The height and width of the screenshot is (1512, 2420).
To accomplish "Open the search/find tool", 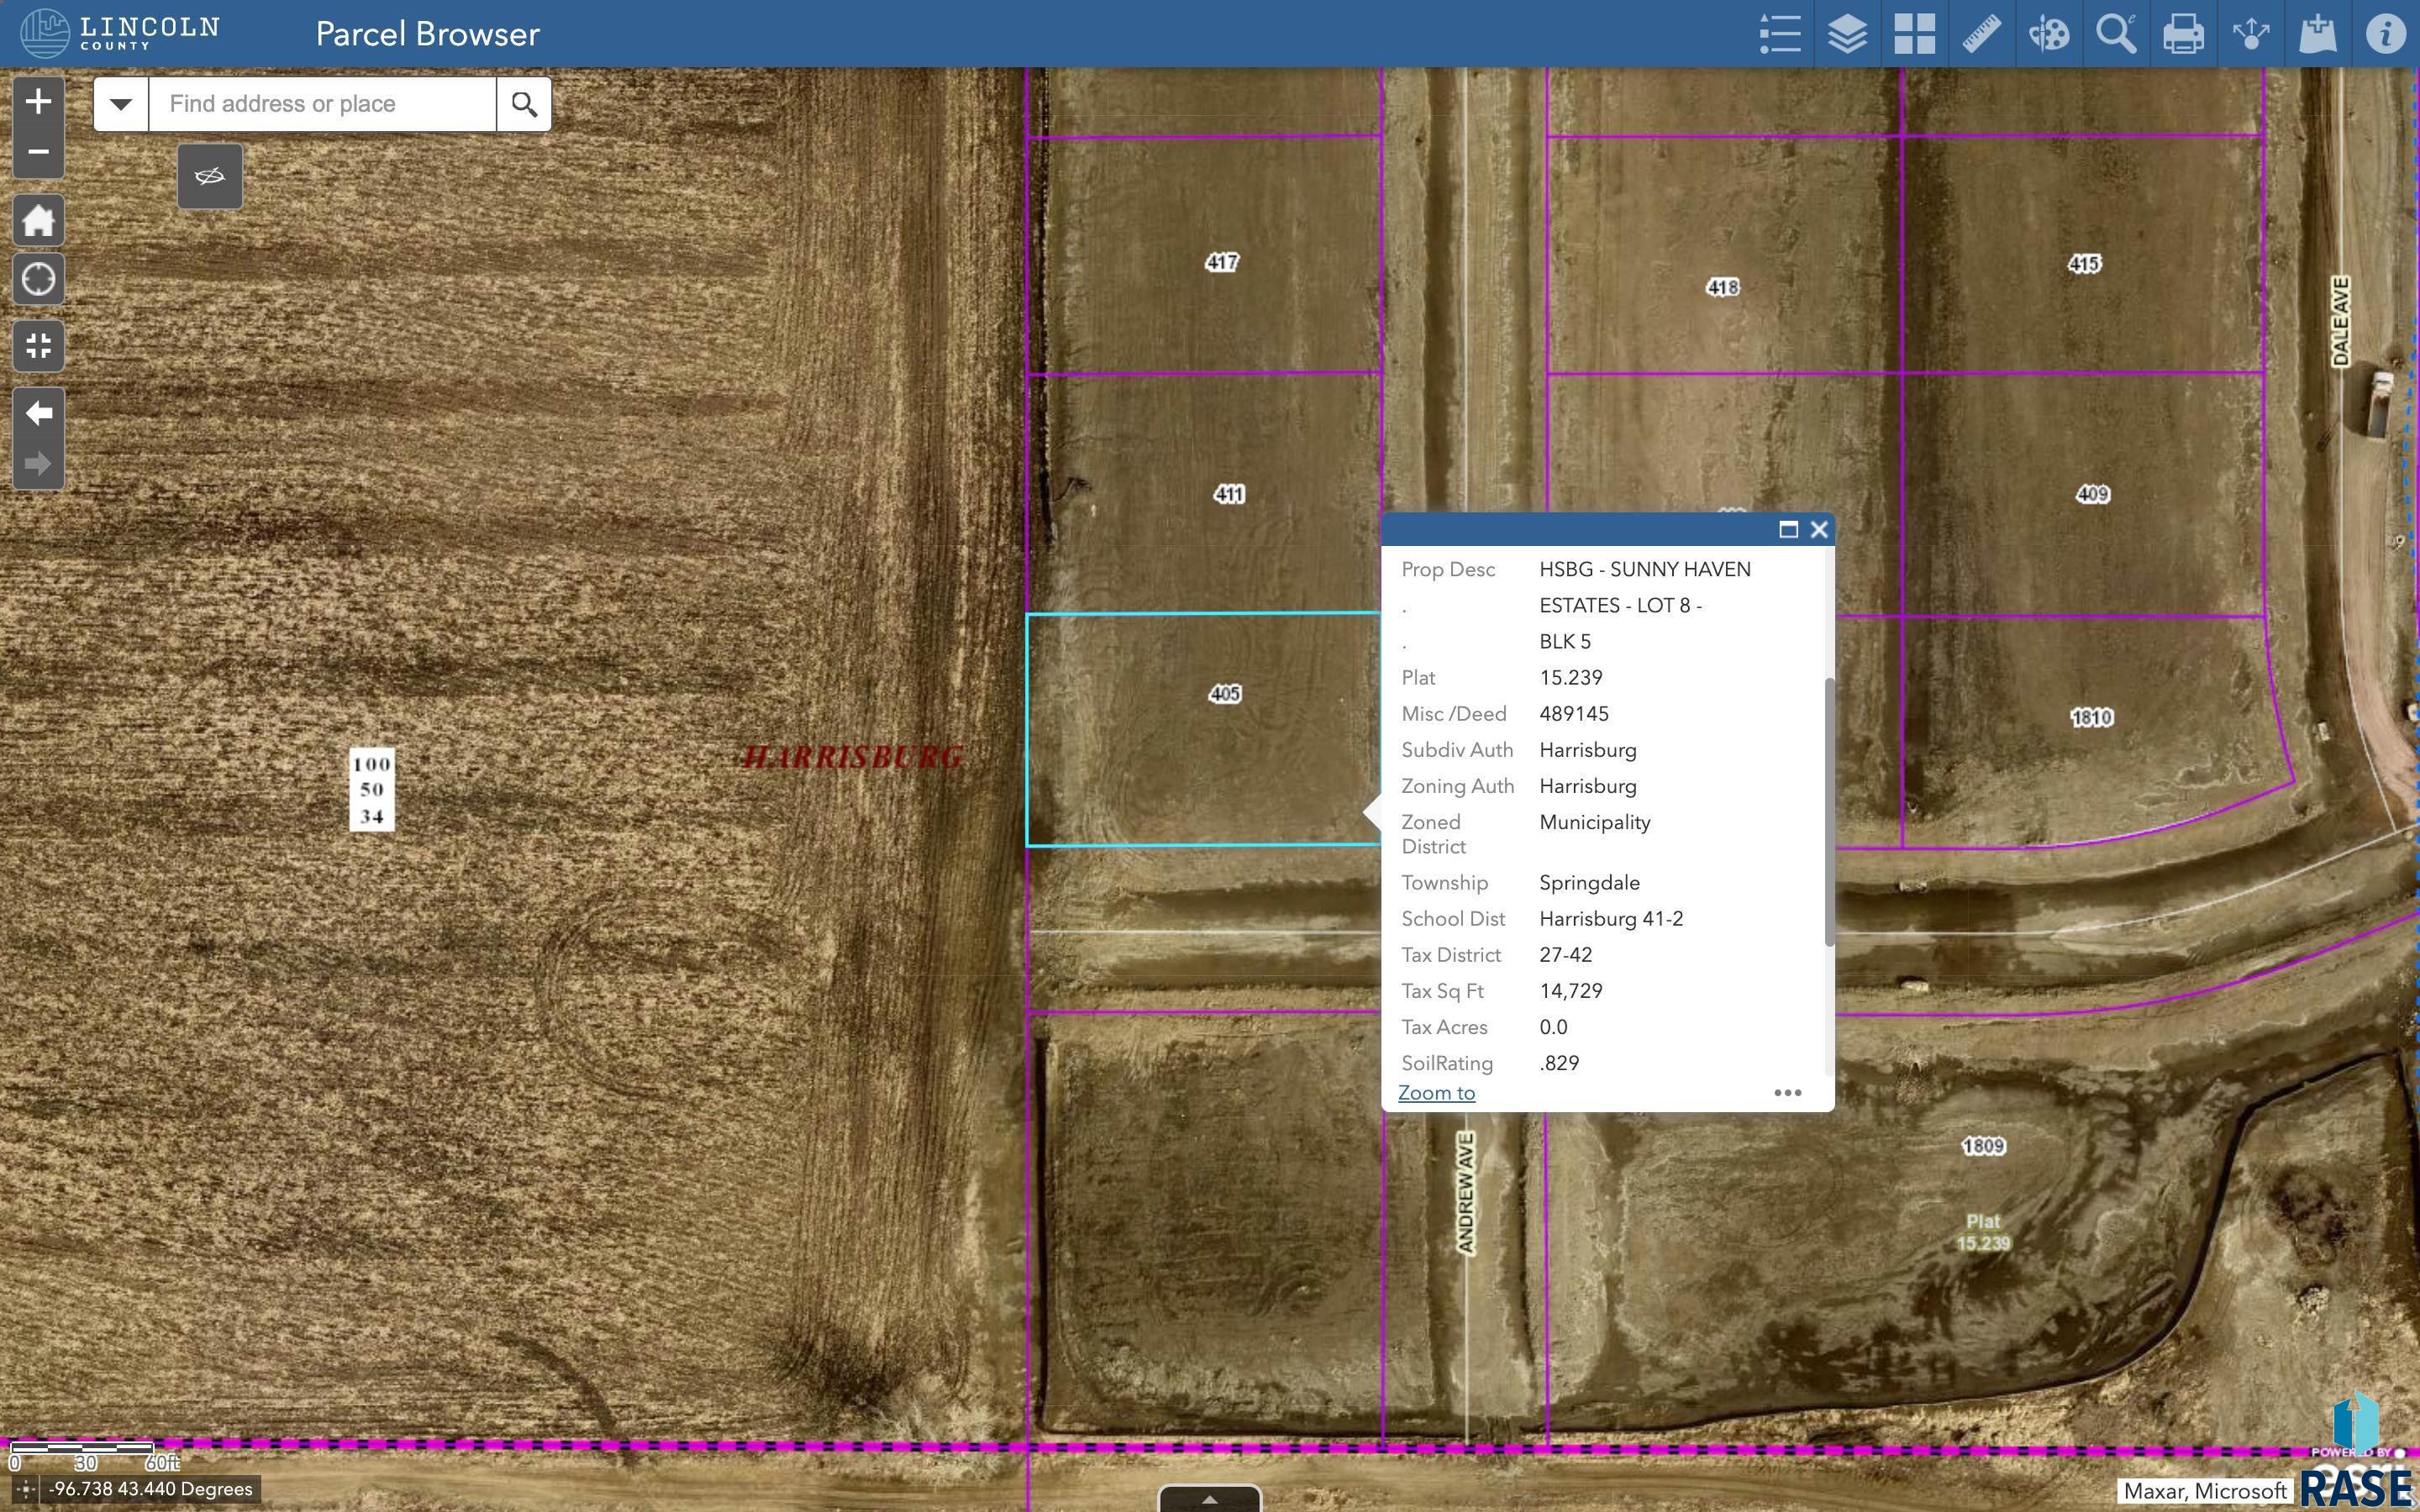I will click(2115, 33).
